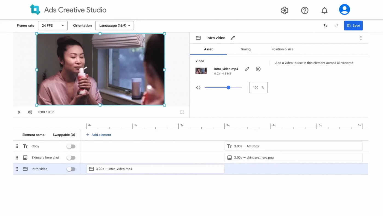The image size is (383, 216).
Task: Toggle swappable for Copy element
Action: tap(71, 146)
